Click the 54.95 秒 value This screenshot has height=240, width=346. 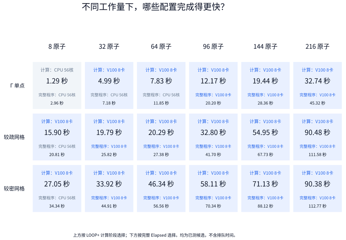point(265,132)
